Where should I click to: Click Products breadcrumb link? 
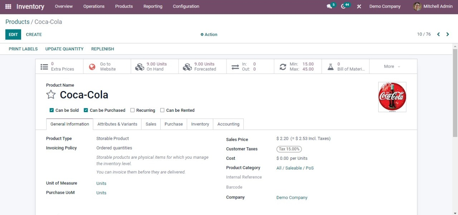18,22
